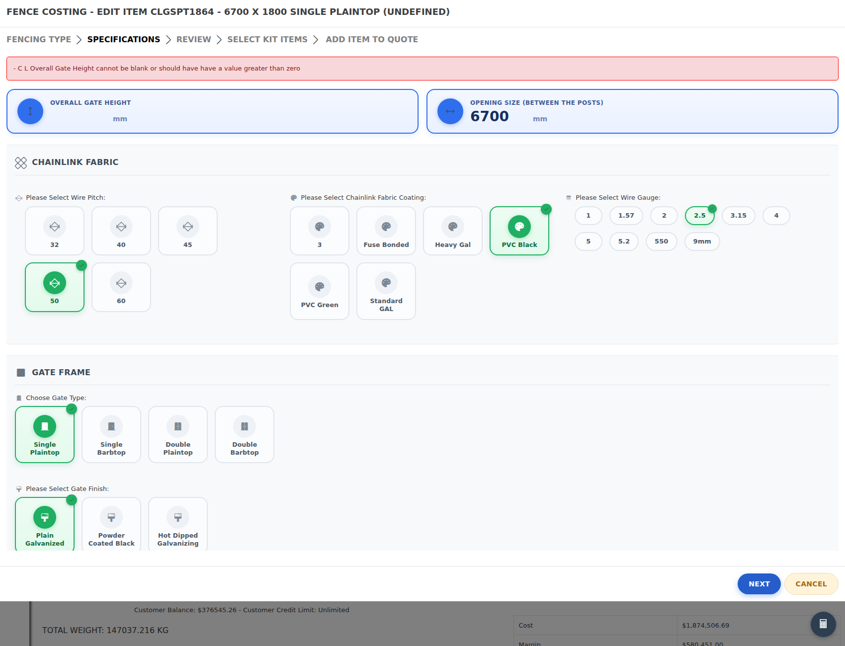
Task: Choose Standard GAL coating option
Action: point(386,291)
